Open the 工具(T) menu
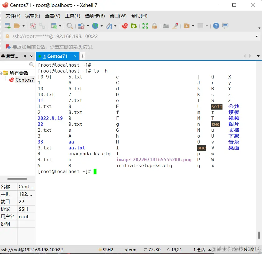 pos(73,16)
